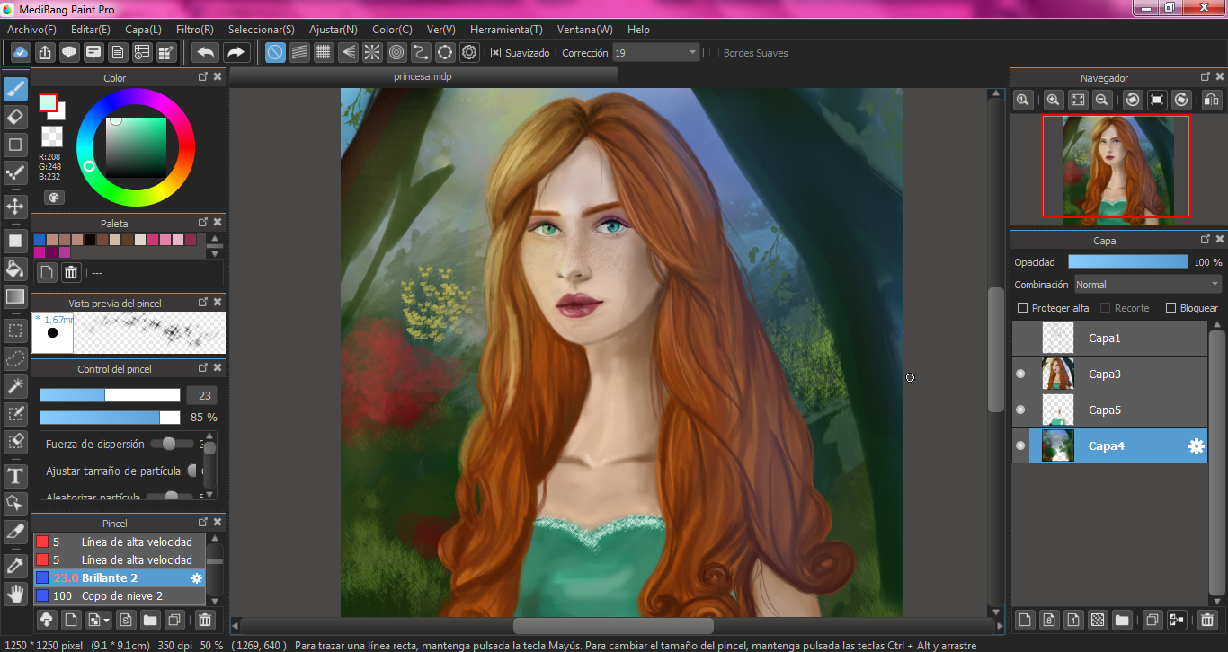Select the Brush tool in left toolbar
Screen dimensions: 1228x652
click(x=15, y=90)
